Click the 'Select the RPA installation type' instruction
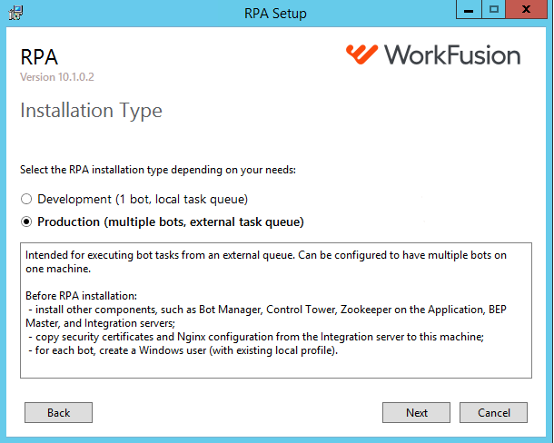554x443 pixels. [x=158, y=170]
